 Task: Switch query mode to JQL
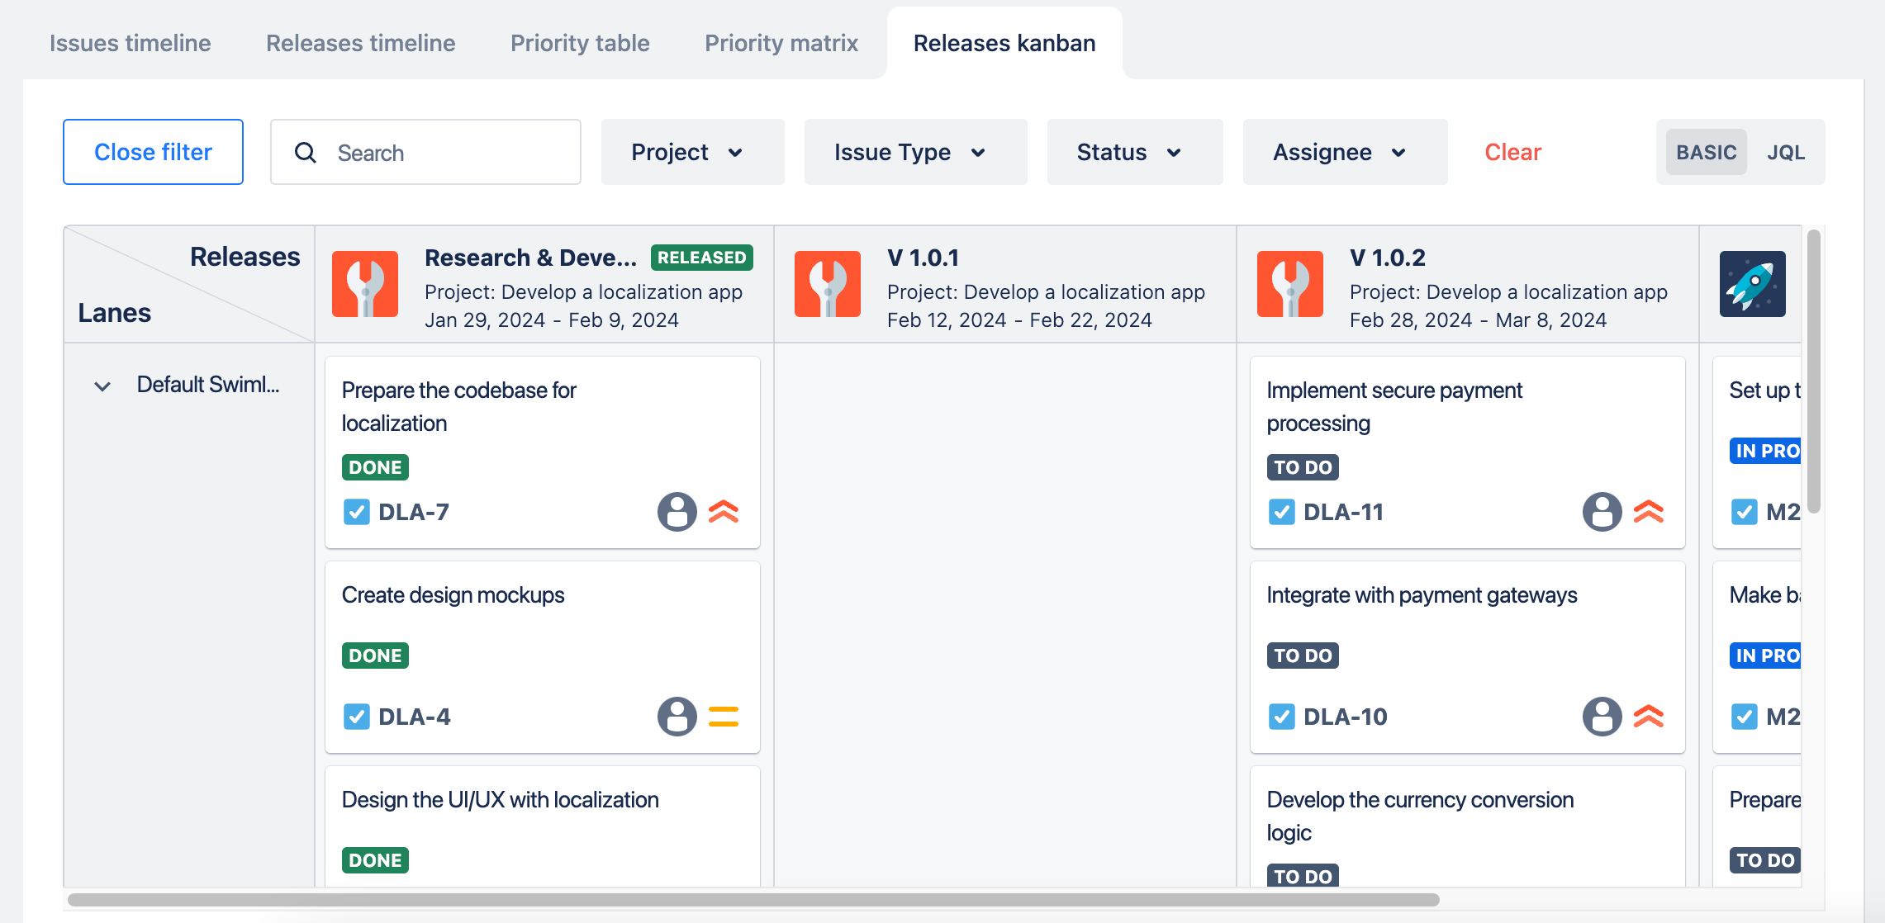click(x=1785, y=153)
